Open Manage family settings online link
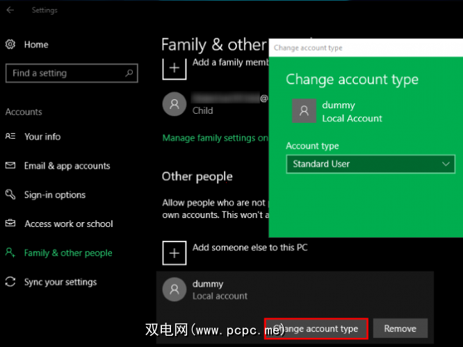463x347 pixels. click(214, 138)
